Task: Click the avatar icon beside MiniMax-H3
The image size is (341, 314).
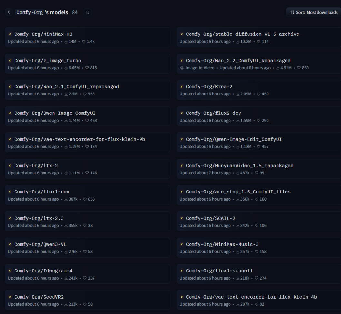Action: coord(10,34)
